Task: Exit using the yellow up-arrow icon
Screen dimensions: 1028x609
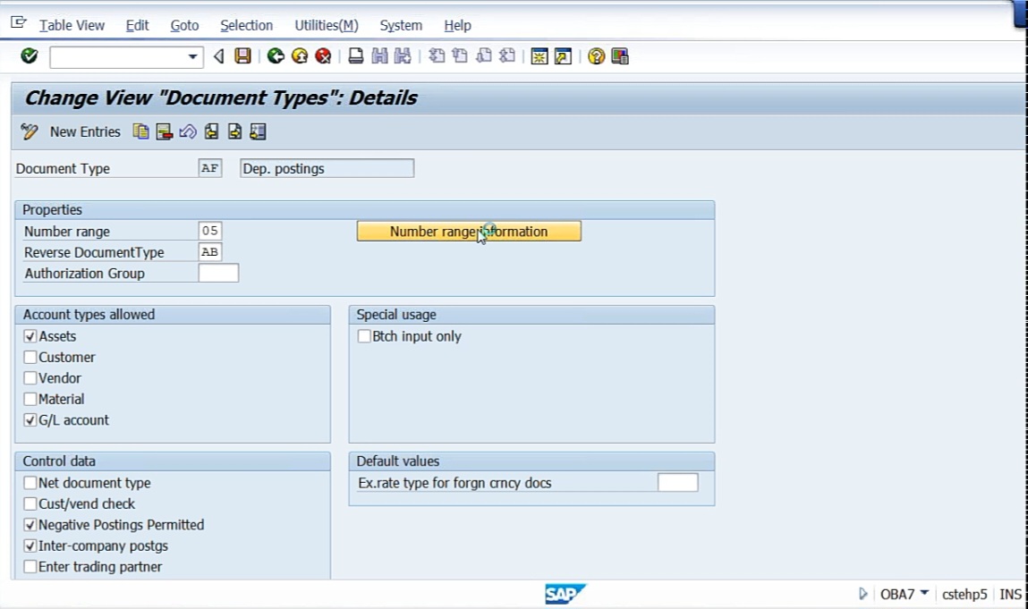Action: coord(300,56)
